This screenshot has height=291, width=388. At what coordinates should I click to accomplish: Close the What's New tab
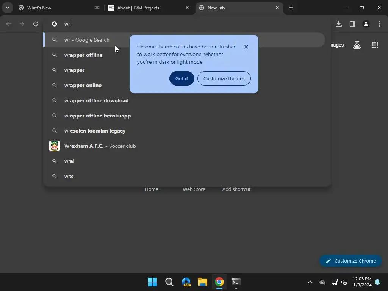(97, 8)
